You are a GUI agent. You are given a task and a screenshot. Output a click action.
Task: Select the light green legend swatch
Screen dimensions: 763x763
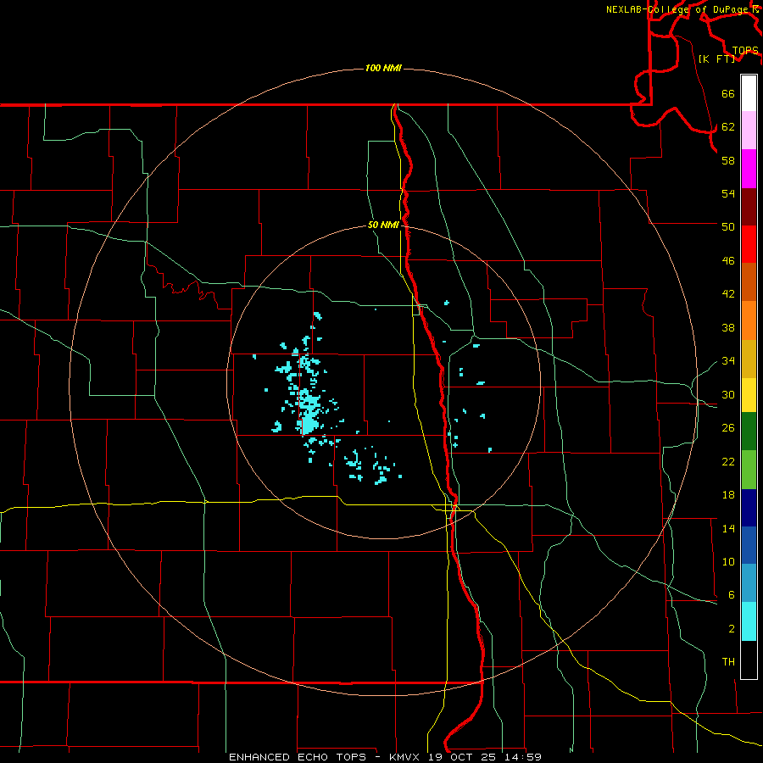749,470
